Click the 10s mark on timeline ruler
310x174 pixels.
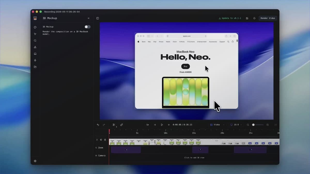click(166, 133)
